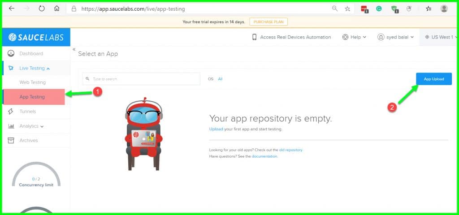459x215 pixels.
Task: Click the browser home icon
Action: coord(57,9)
